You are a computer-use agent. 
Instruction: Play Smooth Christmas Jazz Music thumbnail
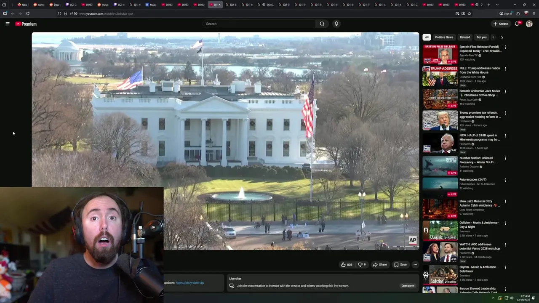[440, 98]
